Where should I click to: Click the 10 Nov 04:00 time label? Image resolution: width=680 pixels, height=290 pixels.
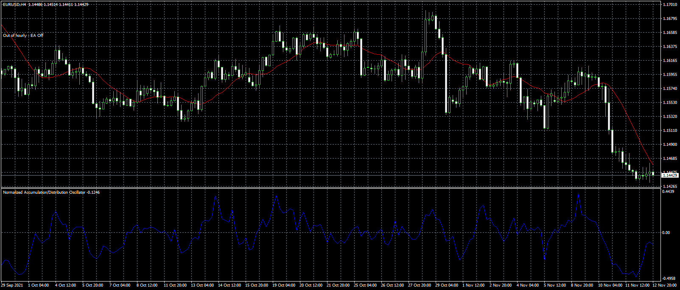click(x=610, y=285)
